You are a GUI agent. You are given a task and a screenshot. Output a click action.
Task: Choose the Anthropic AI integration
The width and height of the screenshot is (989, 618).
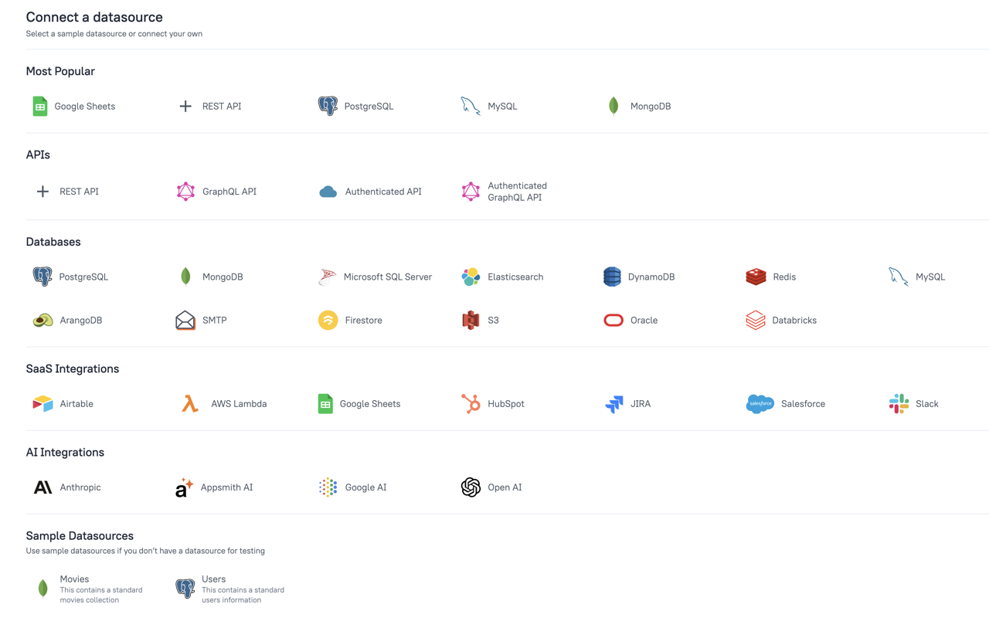(x=67, y=487)
